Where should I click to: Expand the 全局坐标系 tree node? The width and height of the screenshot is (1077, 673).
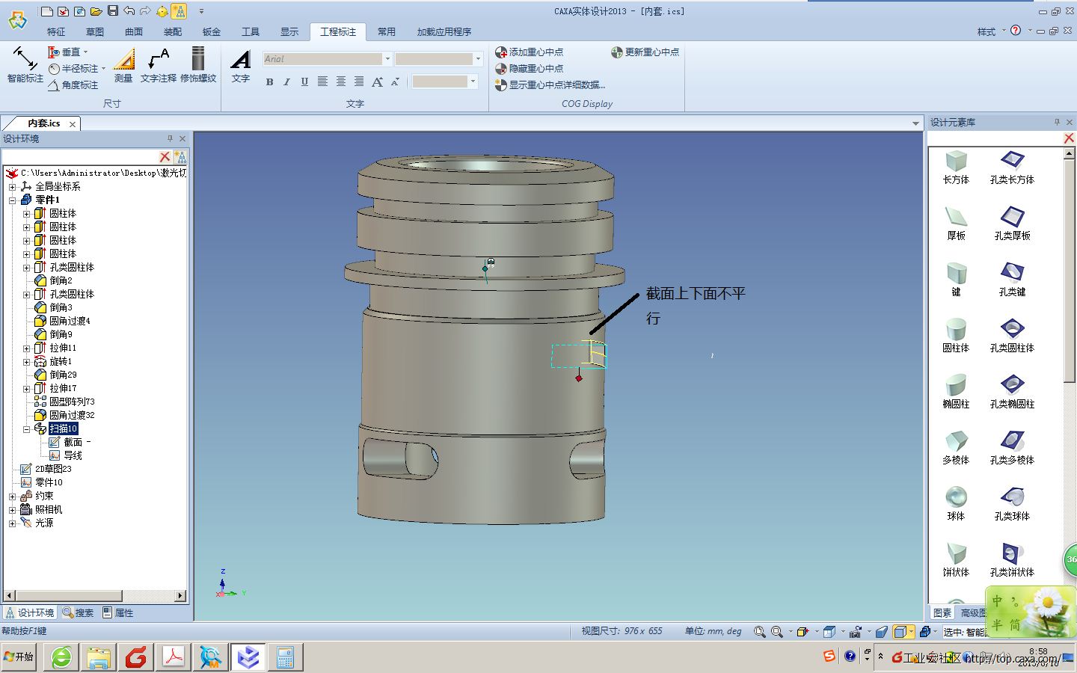pos(12,187)
